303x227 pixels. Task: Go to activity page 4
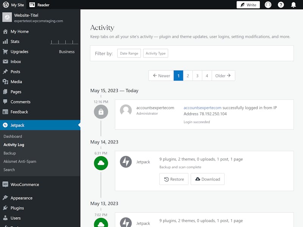coord(207,76)
